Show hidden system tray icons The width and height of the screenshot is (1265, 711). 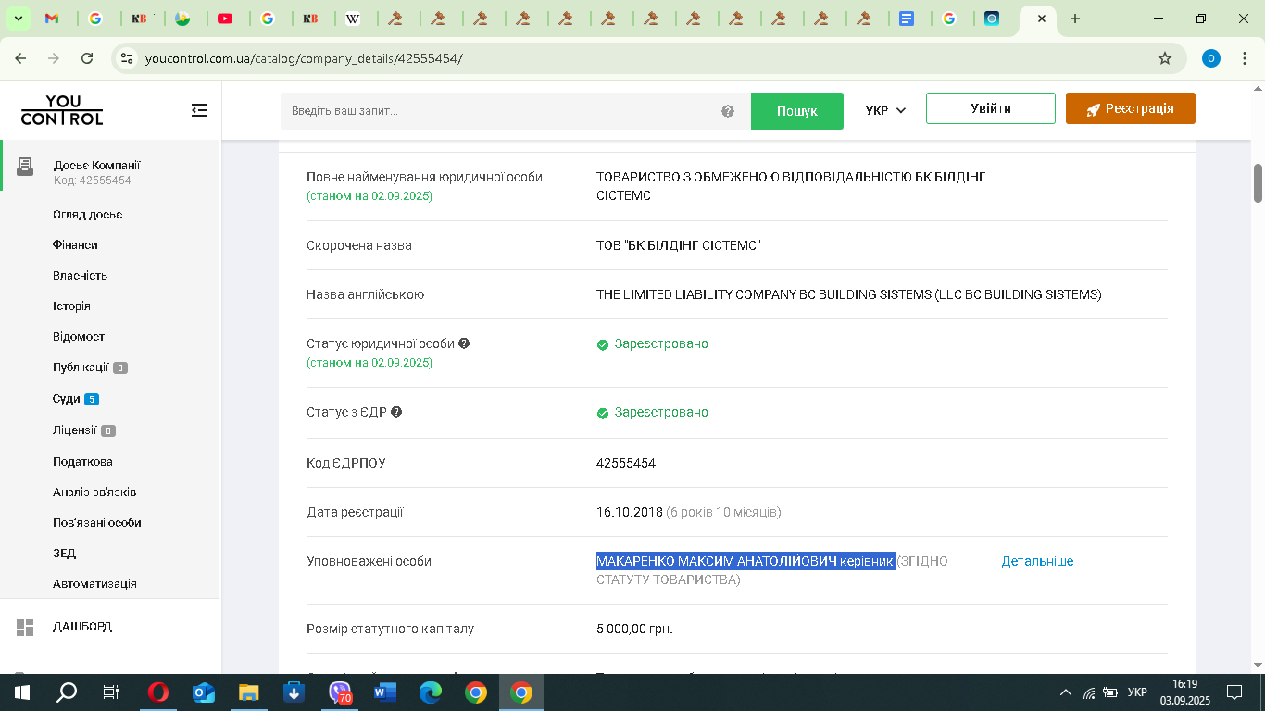click(x=1066, y=692)
